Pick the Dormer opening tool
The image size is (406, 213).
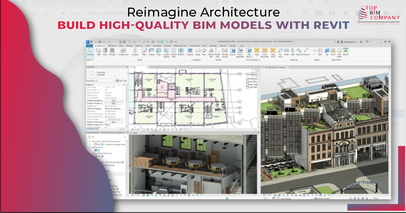pyautogui.click(x=306, y=52)
